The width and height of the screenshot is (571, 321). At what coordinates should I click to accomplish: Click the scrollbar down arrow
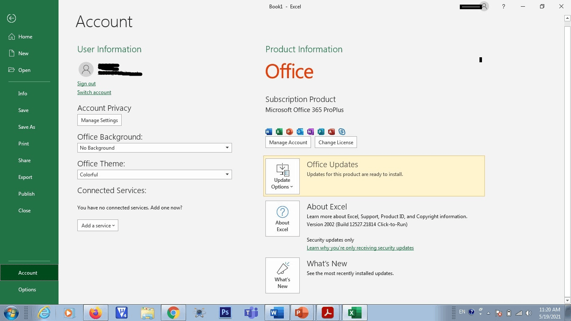[567, 300]
